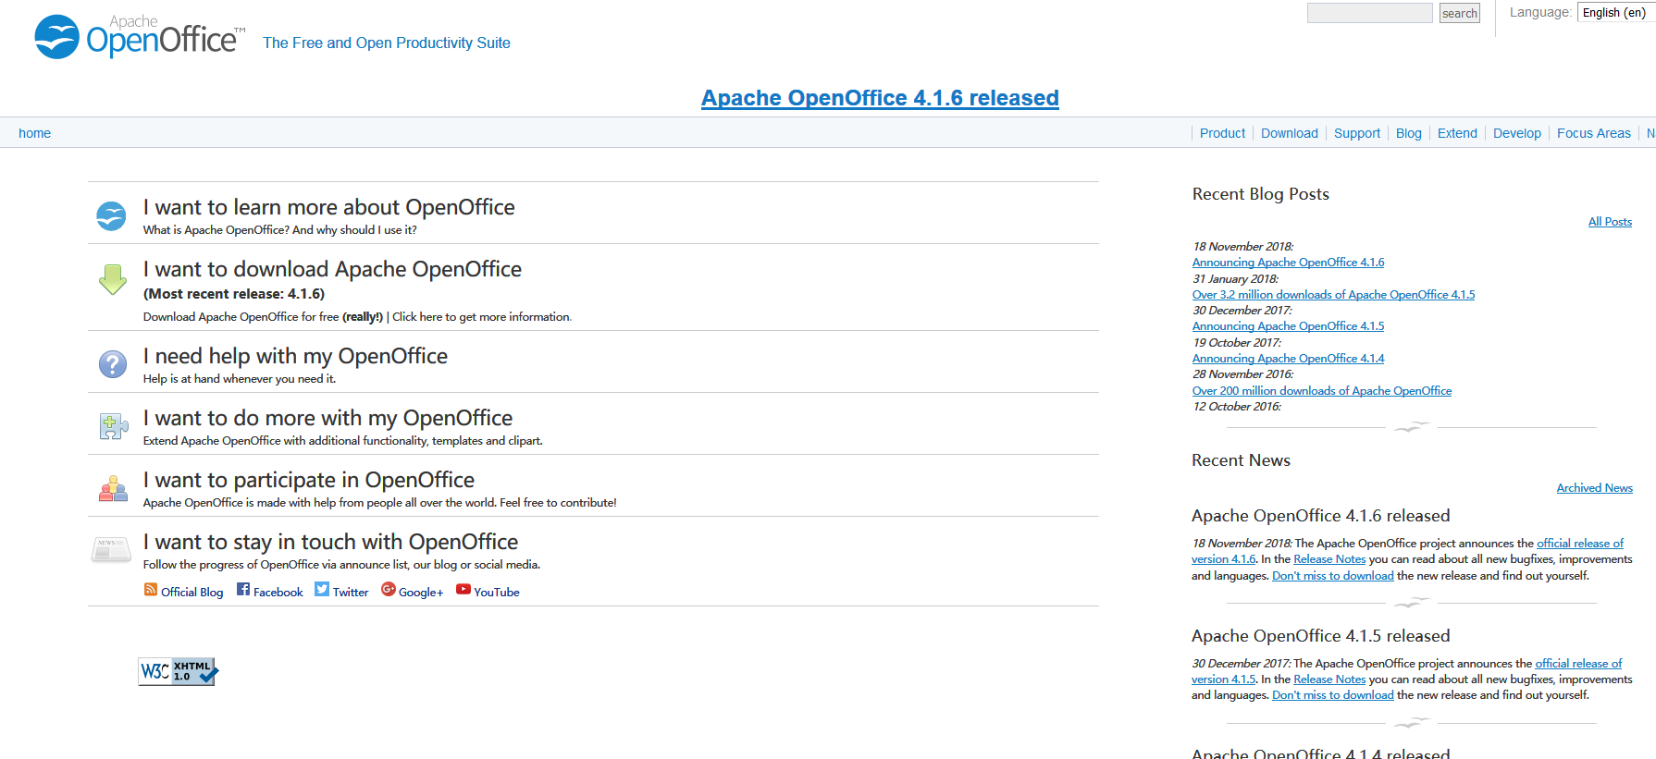This screenshot has width=1656, height=759.
Task: Open the Facebook text link
Action: [x=278, y=593]
